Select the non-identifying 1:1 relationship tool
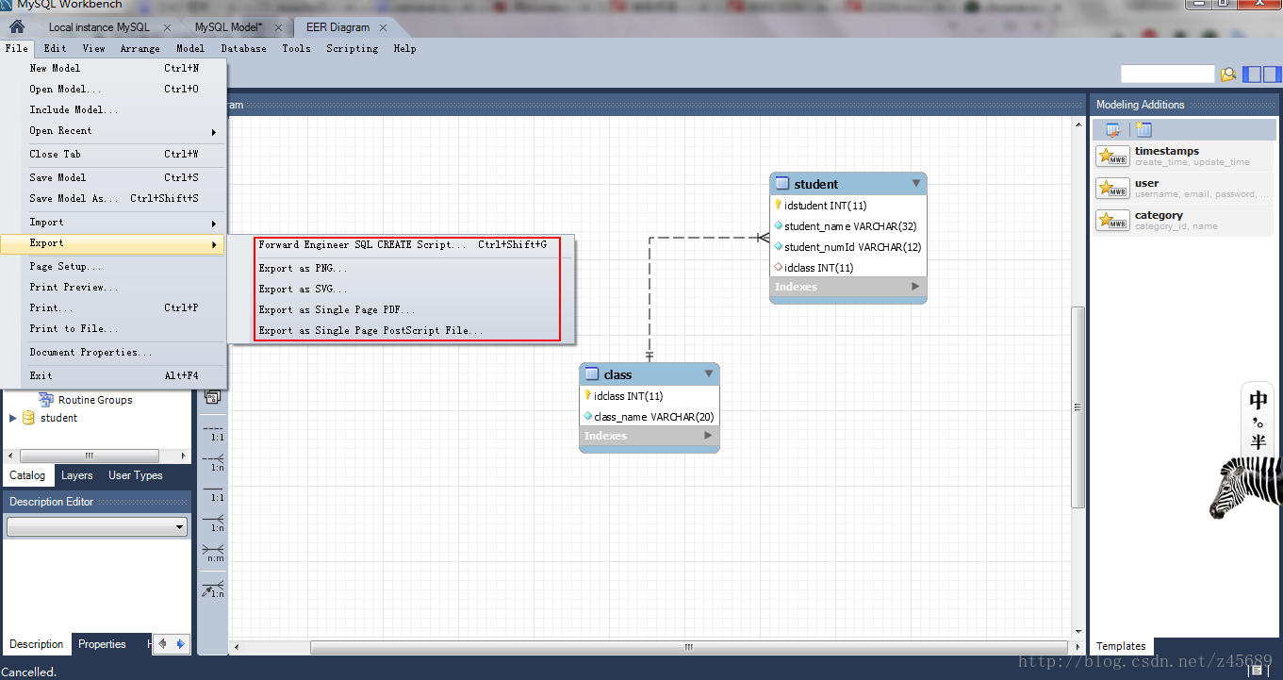Image resolution: width=1283 pixels, height=680 pixels. 213,433
